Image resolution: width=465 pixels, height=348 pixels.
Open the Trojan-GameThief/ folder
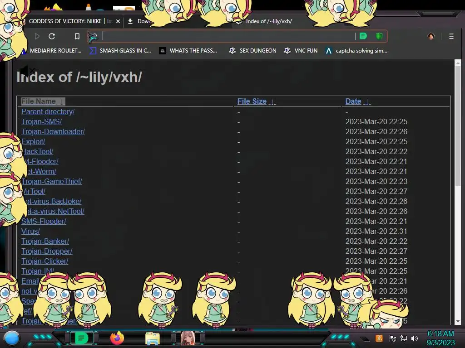coord(52,181)
